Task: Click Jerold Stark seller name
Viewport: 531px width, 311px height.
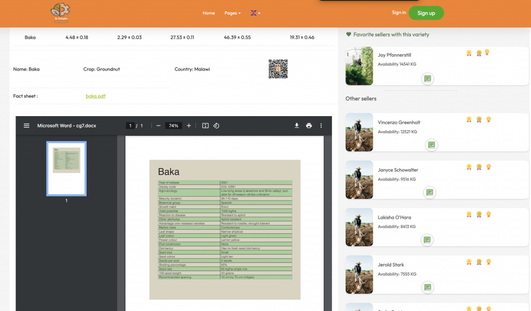Action: (391, 265)
